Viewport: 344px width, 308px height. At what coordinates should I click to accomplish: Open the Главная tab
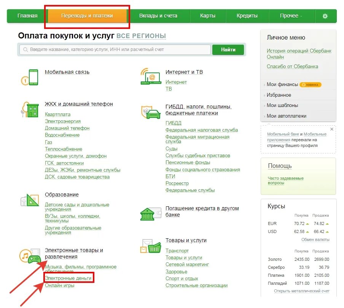27,16
